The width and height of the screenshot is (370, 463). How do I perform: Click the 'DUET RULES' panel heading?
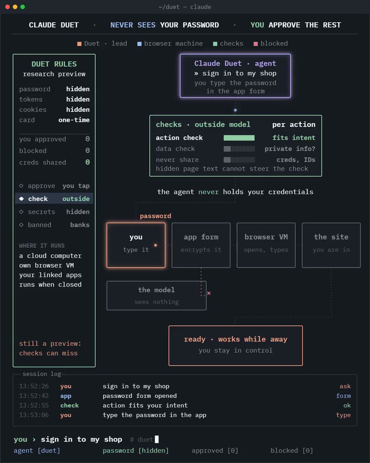54,64
